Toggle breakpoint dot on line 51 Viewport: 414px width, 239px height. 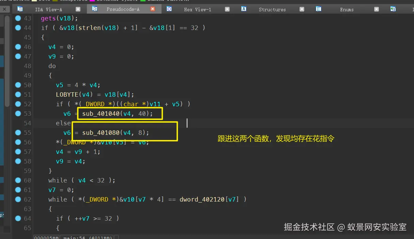click(x=18, y=94)
